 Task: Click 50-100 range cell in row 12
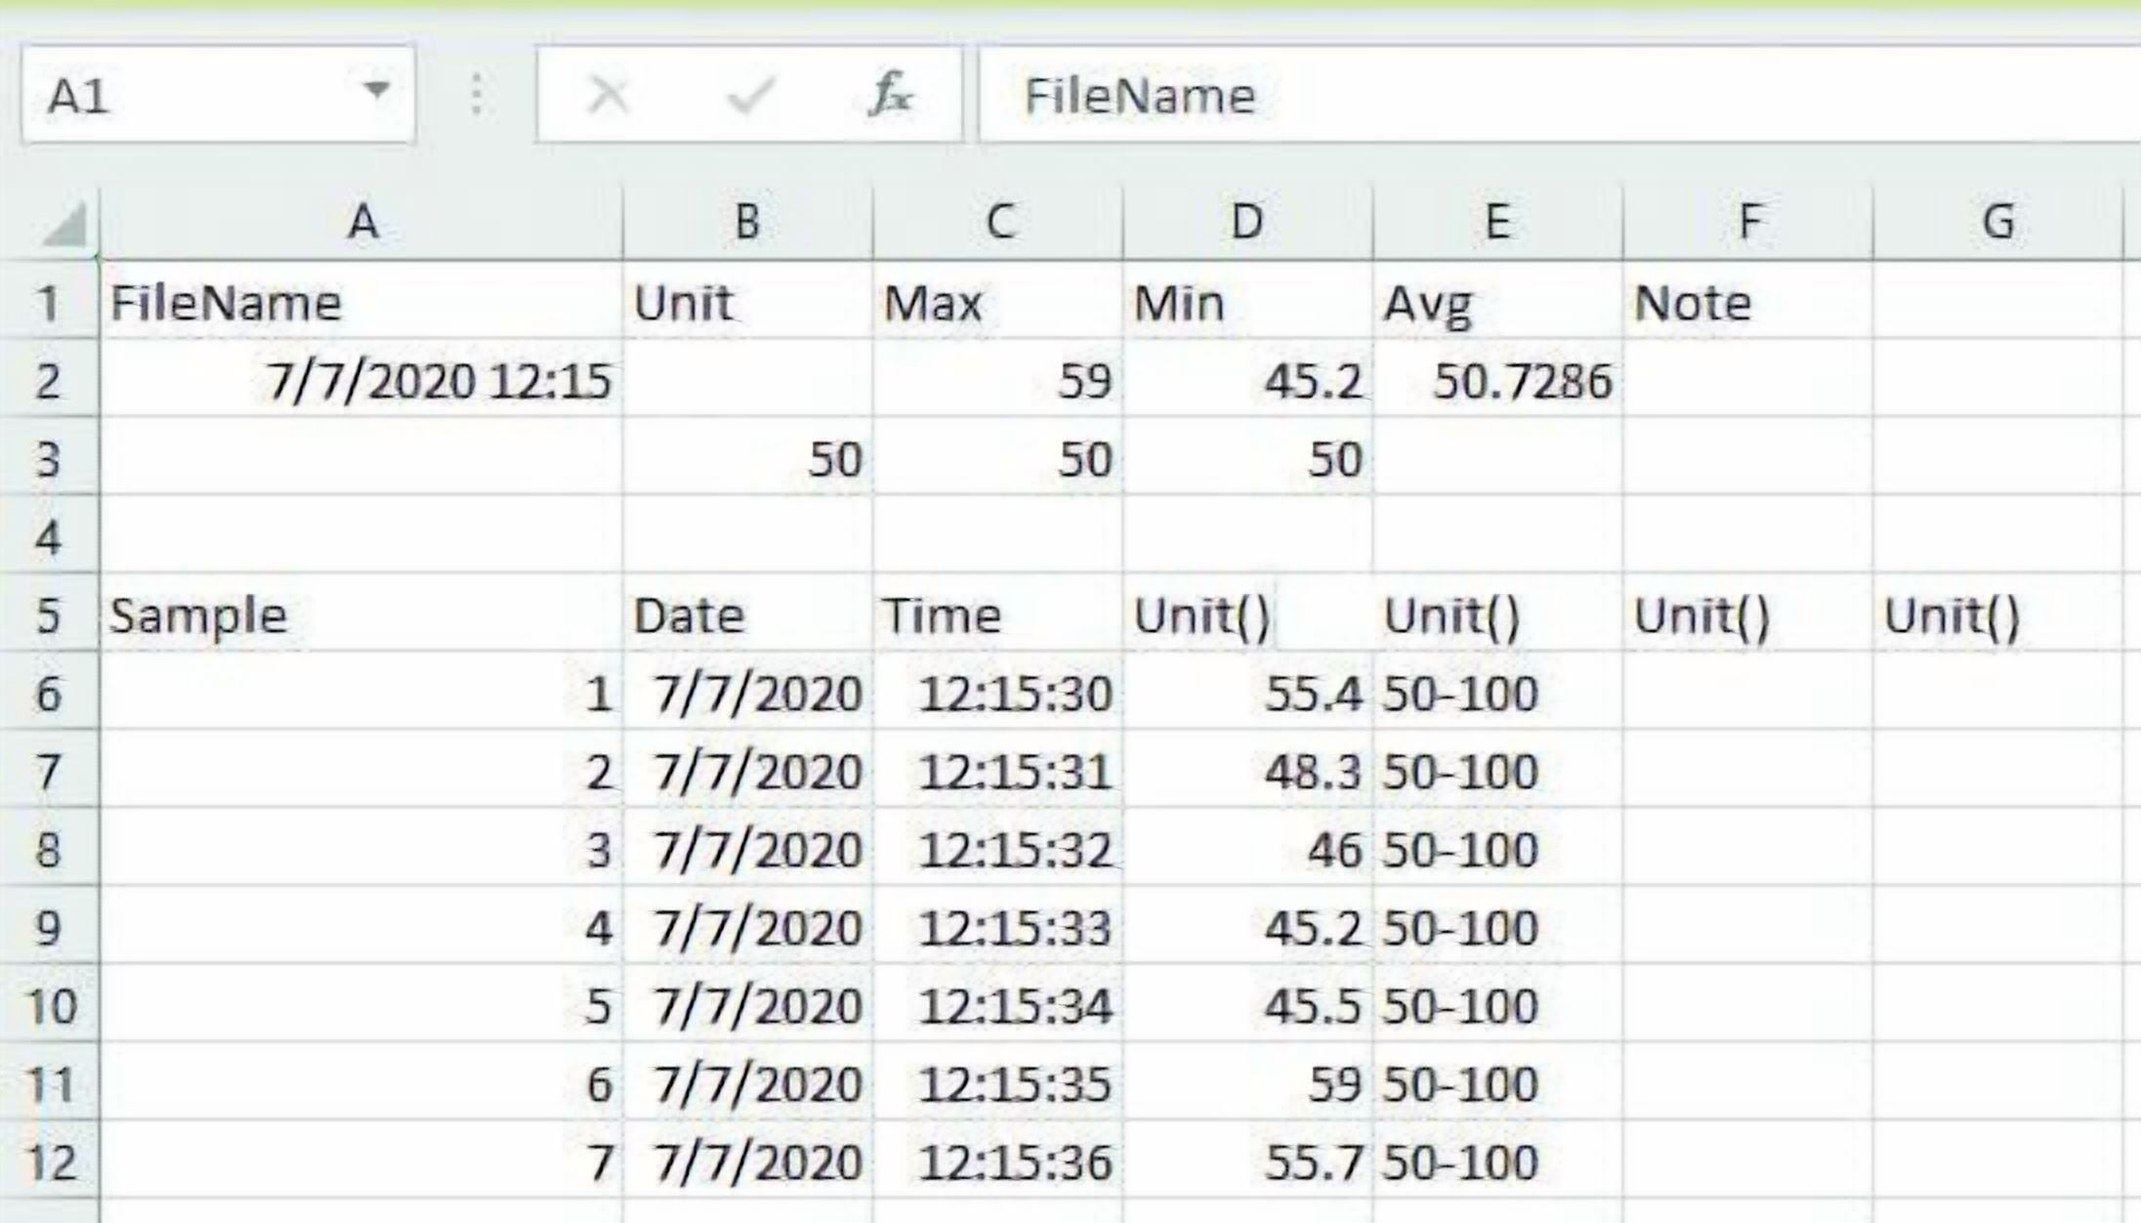[x=1497, y=1160]
